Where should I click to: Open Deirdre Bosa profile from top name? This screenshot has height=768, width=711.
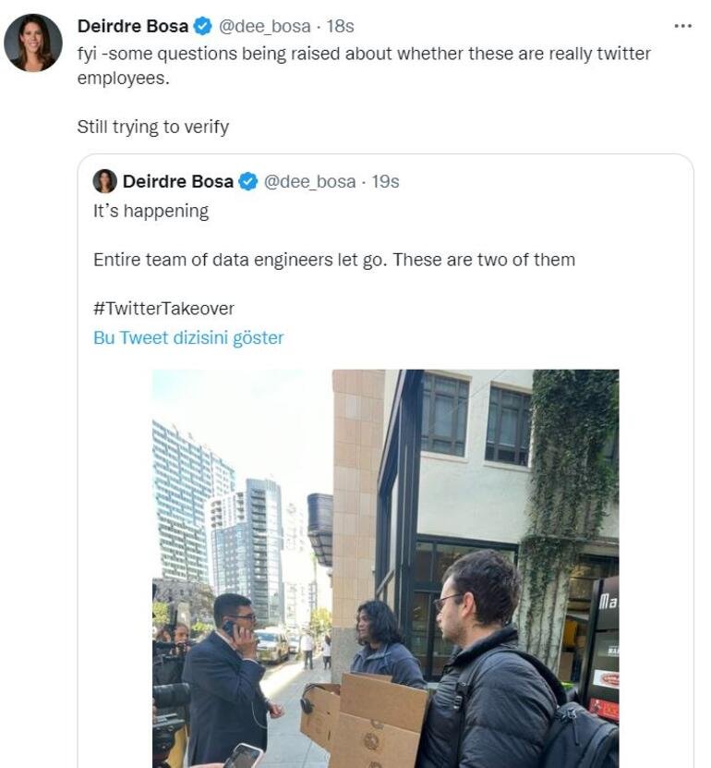[x=133, y=26]
